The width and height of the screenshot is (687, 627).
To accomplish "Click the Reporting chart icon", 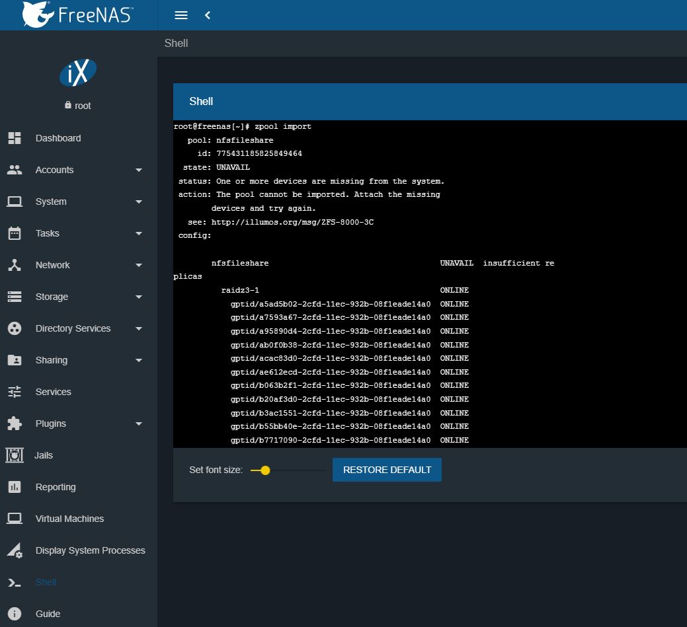I will (x=15, y=487).
